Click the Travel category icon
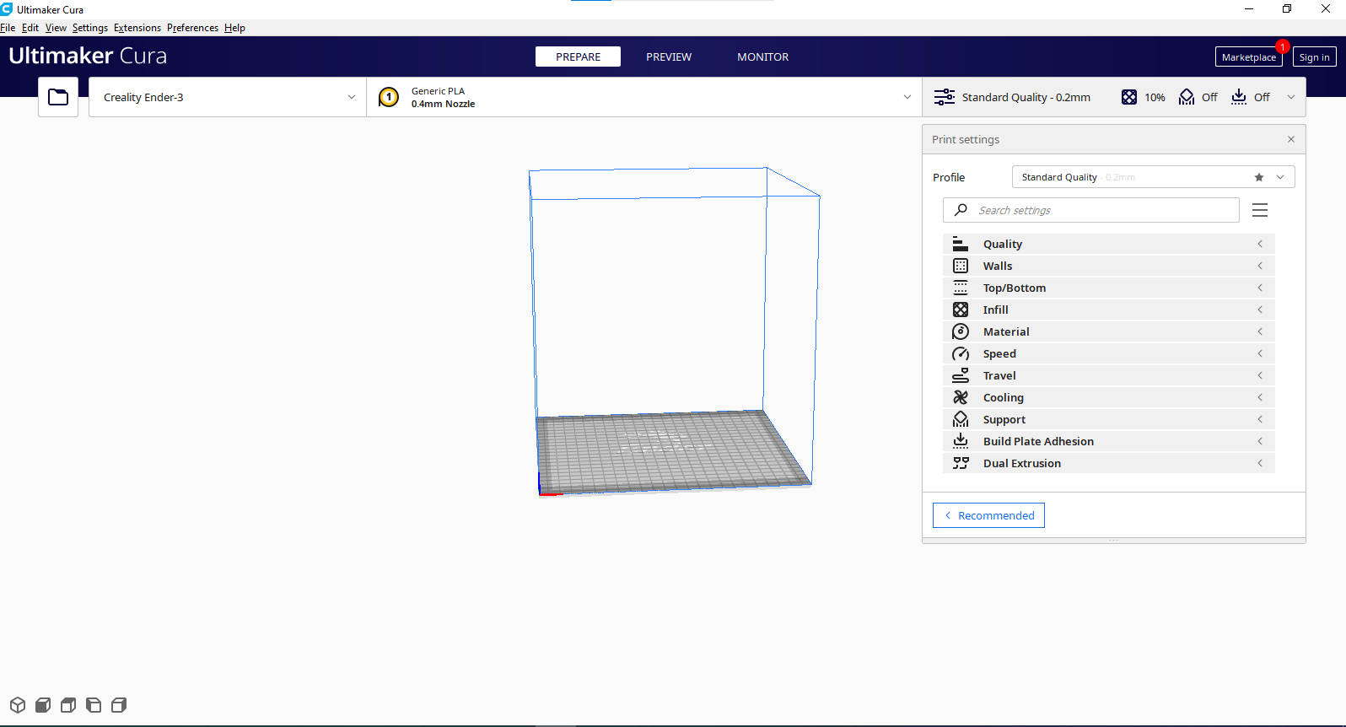Viewport: 1346px width, 727px height. point(961,375)
